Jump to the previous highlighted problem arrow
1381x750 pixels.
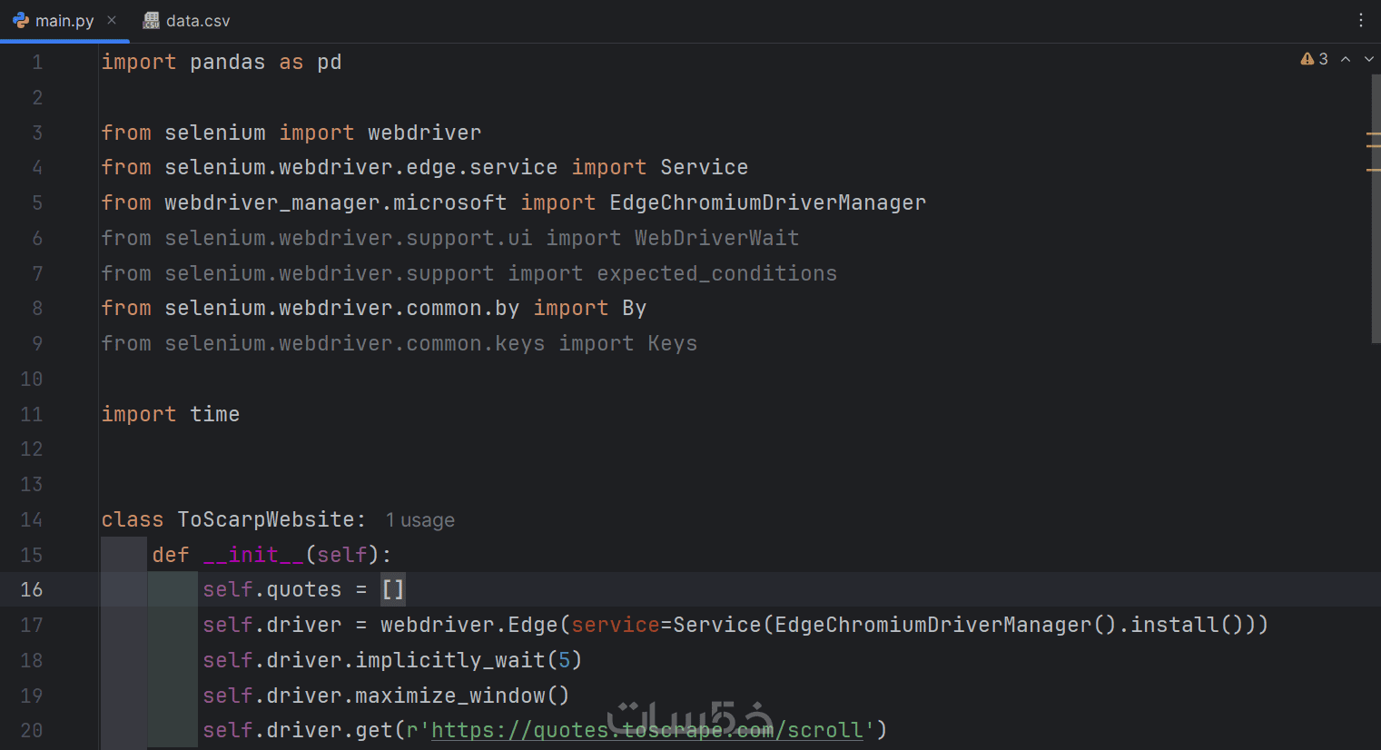point(1346,59)
